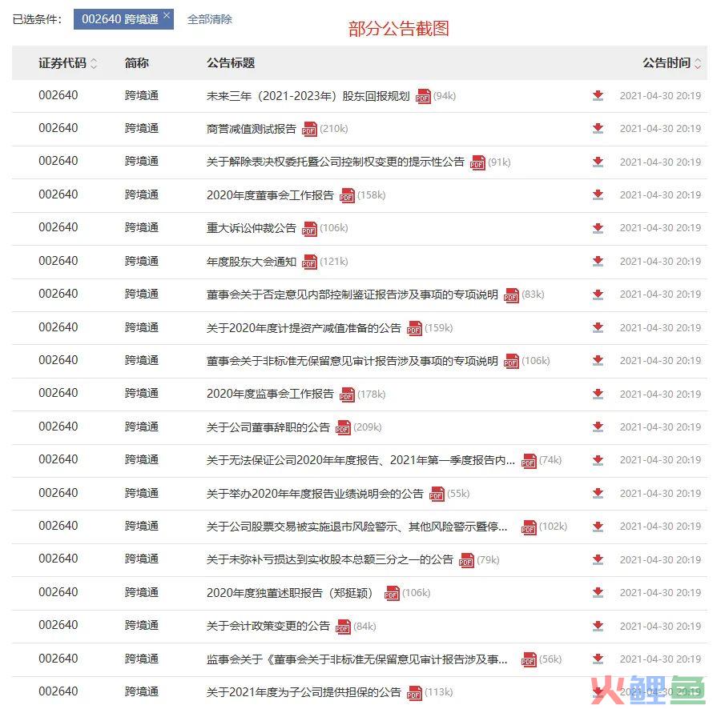Click 全部清除 to clear all filters

click(x=209, y=19)
